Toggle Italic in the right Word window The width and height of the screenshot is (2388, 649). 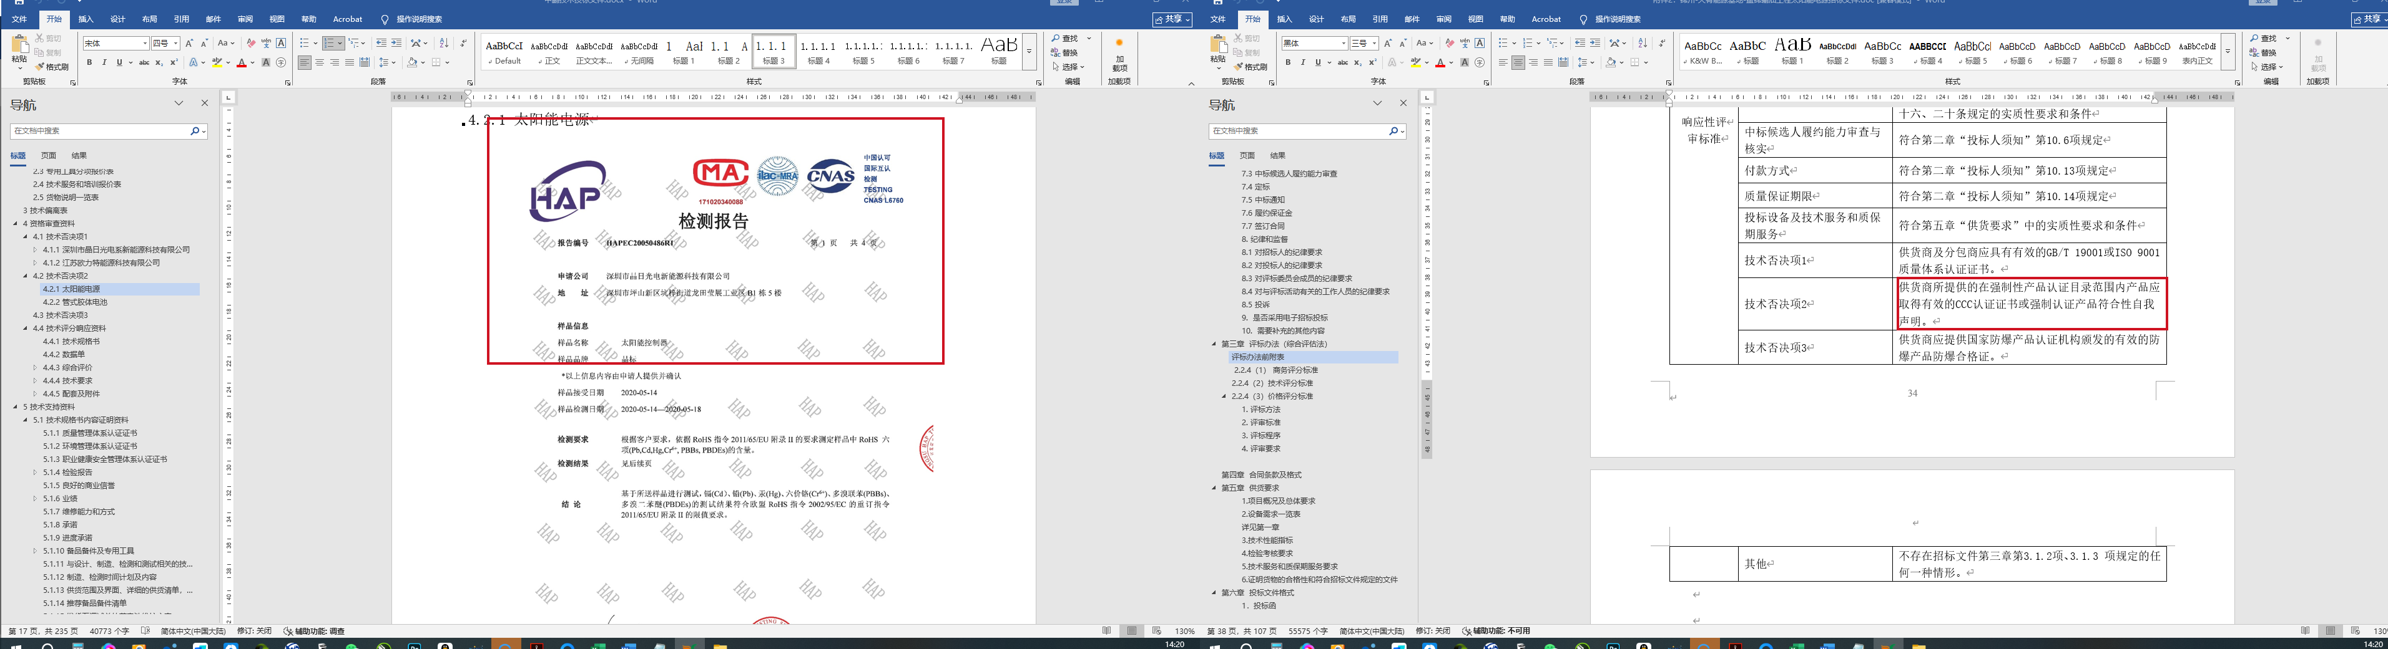(x=1302, y=63)
